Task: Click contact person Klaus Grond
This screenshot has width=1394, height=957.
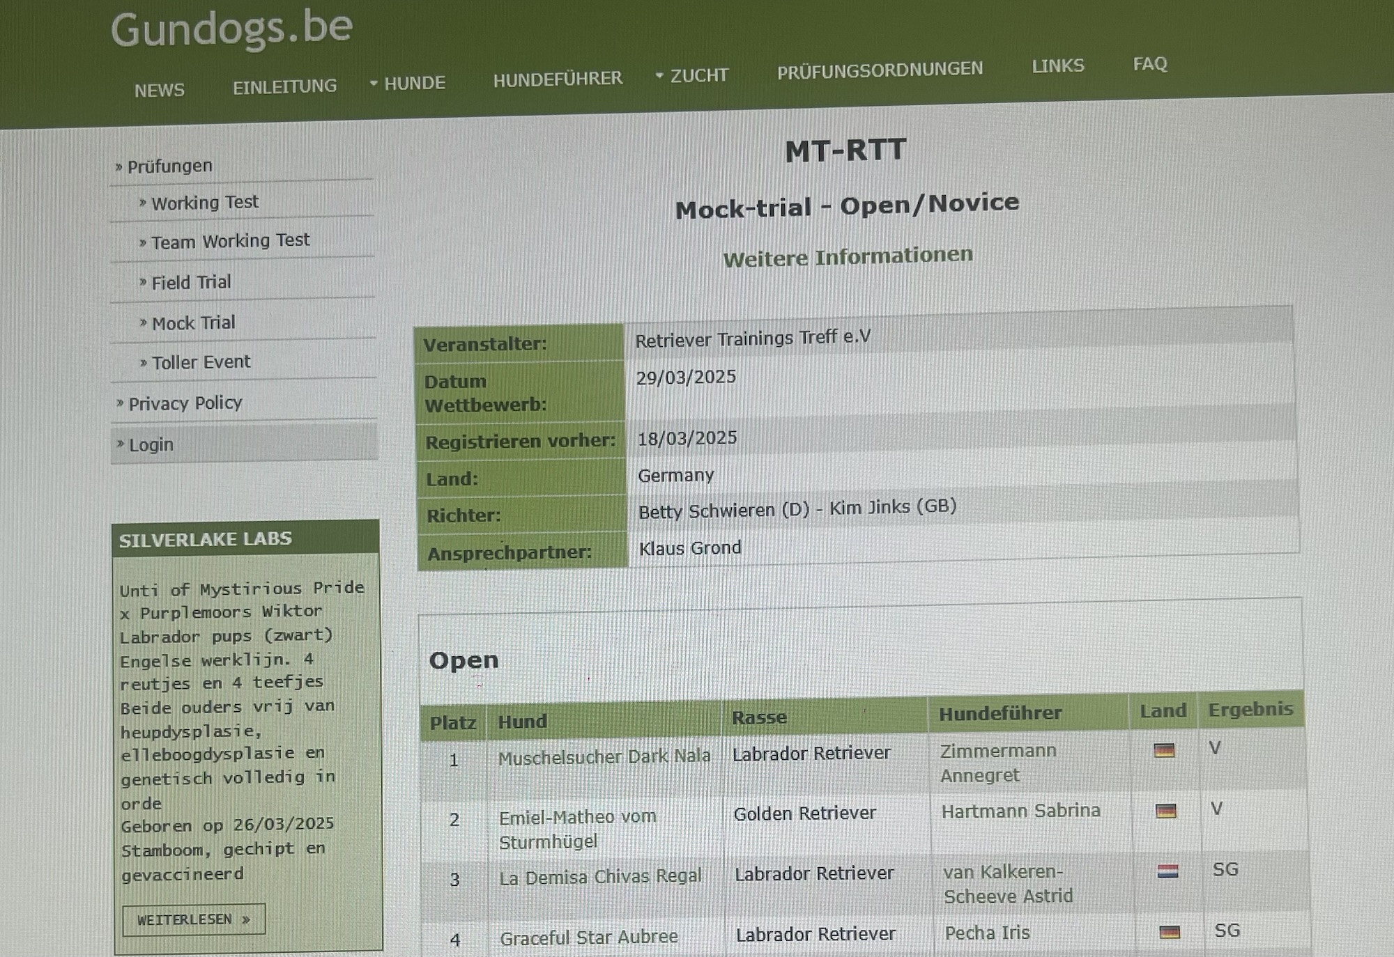Action: [x=690, y=548]
